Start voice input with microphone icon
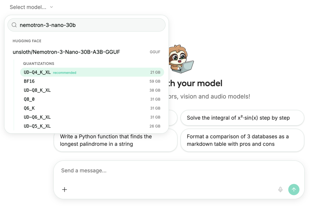 click(280, 189)
